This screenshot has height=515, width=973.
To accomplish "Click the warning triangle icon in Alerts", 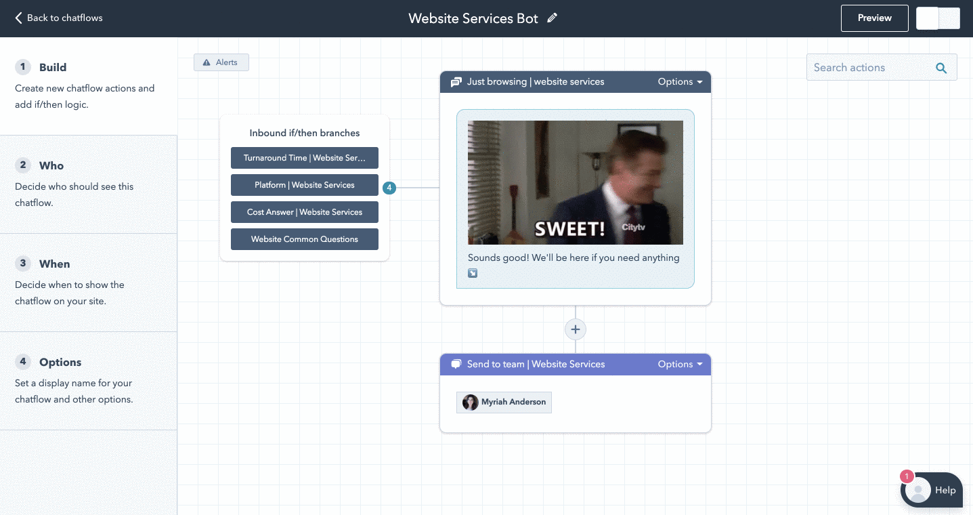I will (207, 62).
